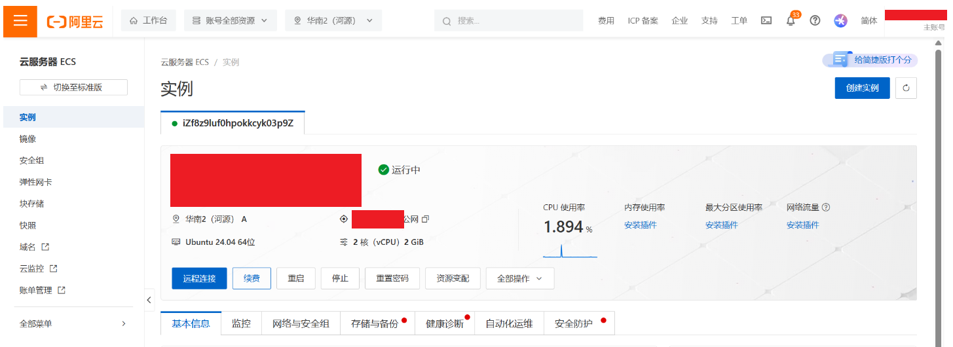Open 工作台 home button

pos(149,20)
